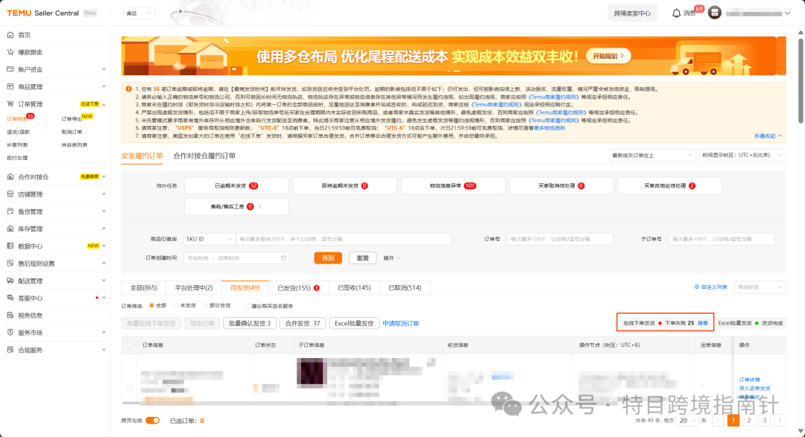Click the 已逾期未发货 32 task card
Screen dimensions: 805x437
(236, 185)
